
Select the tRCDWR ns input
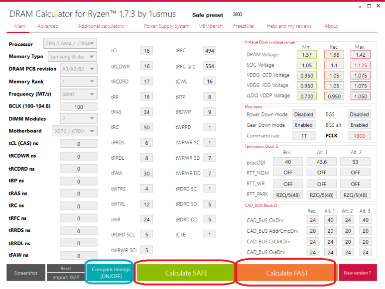[79, 156]
